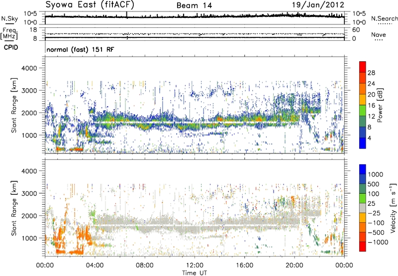Viewport: 398px width, 276px height.
Task: Click the '24' power colorbar label
Action: (371, 84)
